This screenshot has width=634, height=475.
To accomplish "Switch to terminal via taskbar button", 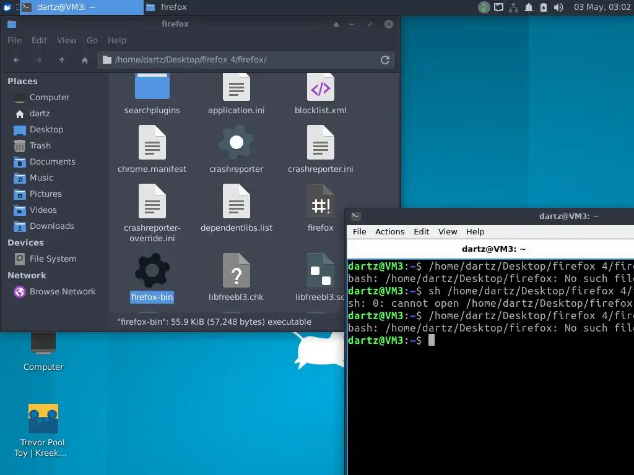I will (x=82, y=7).
